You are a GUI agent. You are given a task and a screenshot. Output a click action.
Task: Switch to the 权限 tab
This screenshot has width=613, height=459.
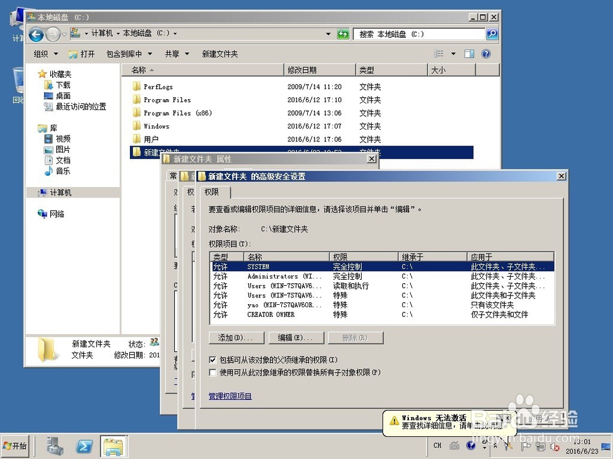coord(213,192)
